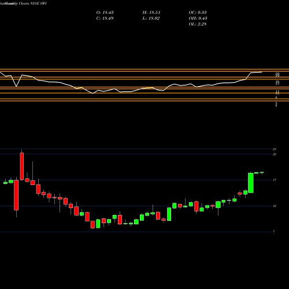Click the OL: 2.28 readout
This screenshot has height=289, width=289.
click(x=198, y=24)
